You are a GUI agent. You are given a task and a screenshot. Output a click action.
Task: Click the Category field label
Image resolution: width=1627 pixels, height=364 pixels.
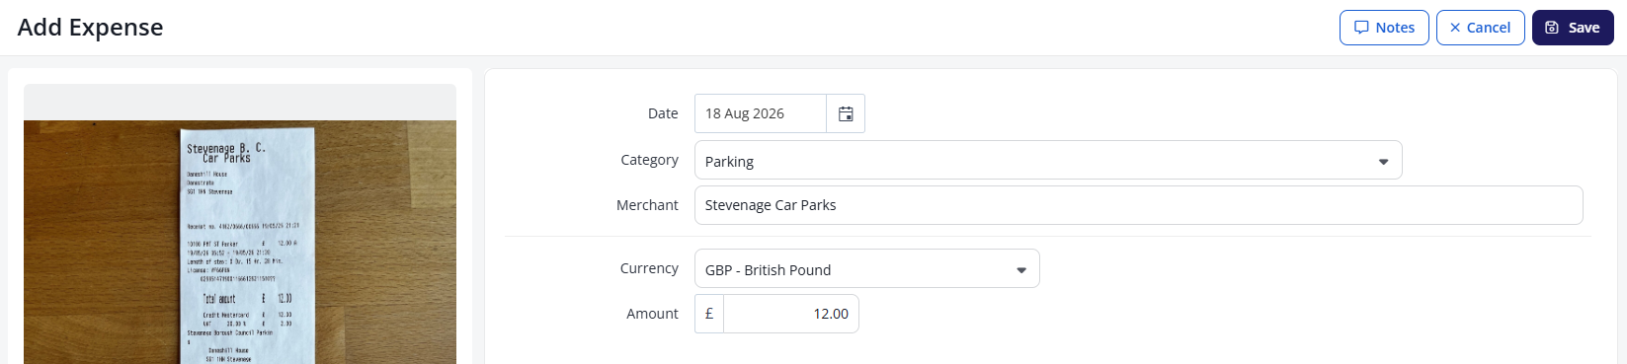click(x=649, y=160)
